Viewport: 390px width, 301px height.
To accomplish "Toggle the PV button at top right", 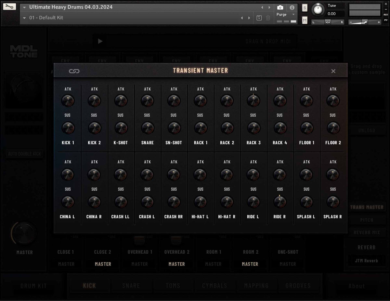I will (x=386, y=20).
